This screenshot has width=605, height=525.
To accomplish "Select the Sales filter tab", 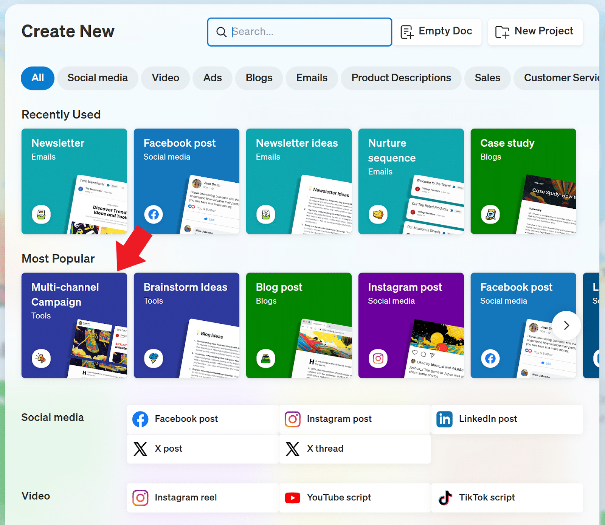I will coord(487,78).
